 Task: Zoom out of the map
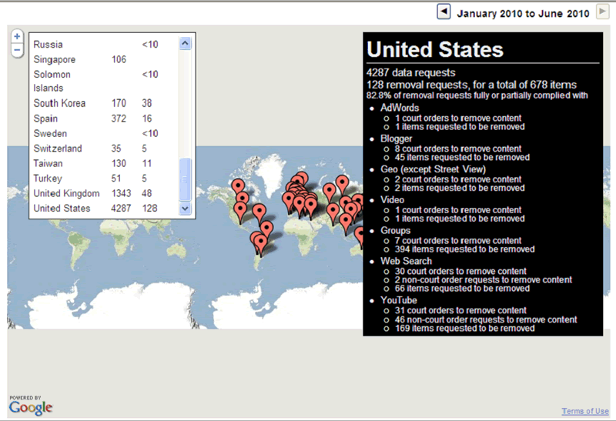[17, 51]
